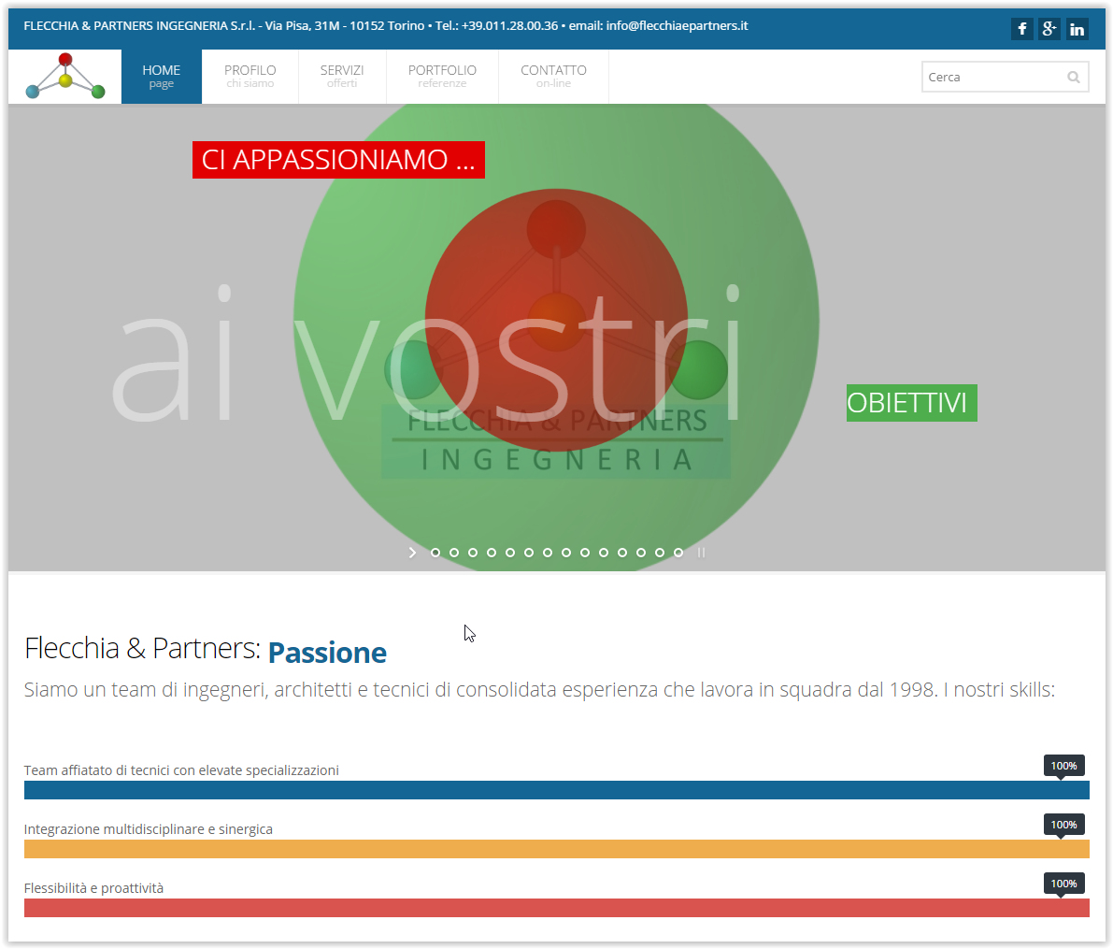This screenshot has height=949, width=1113.
Task: Click the ai vostri slide text
Action: click(426, 353)
